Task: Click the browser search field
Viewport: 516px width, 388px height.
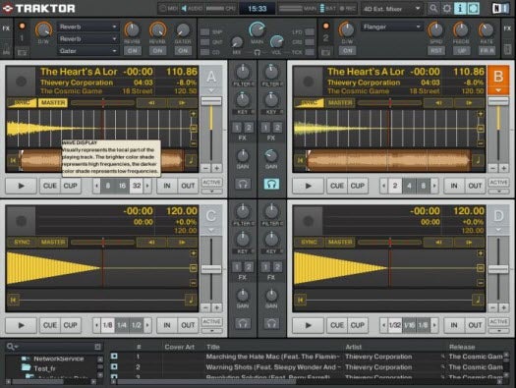Action: (55, 347)
